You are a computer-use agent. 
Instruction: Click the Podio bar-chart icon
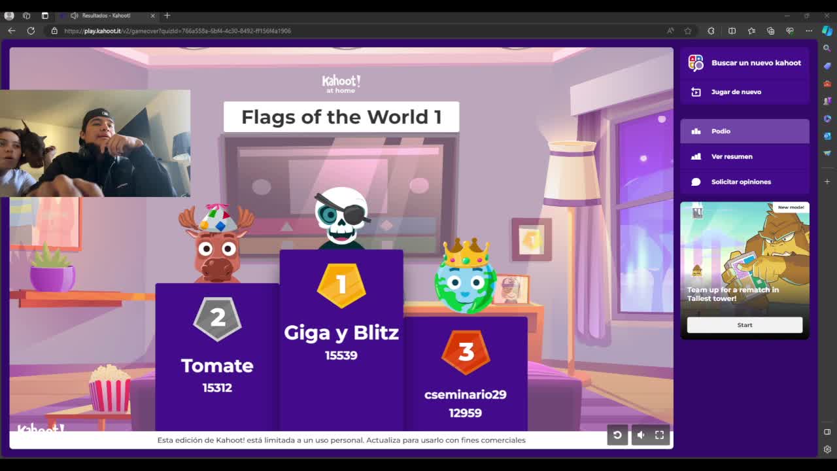pyautogui.click(x=696, y=131)
